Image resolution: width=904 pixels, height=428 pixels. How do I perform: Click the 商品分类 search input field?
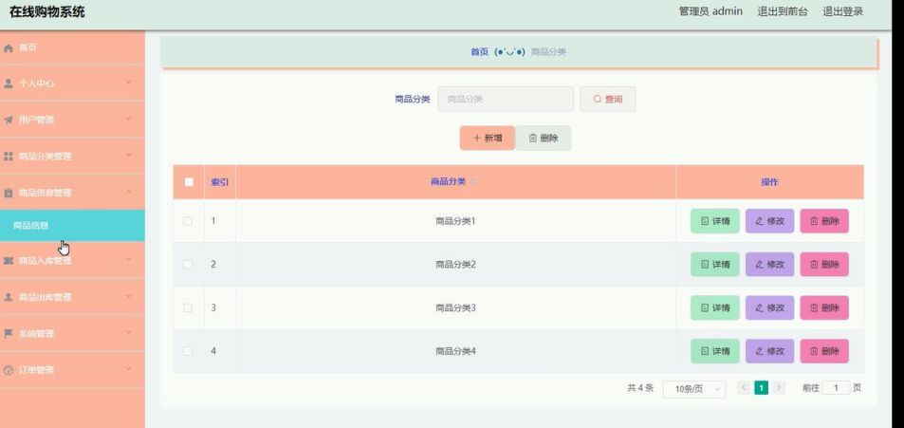505,99
